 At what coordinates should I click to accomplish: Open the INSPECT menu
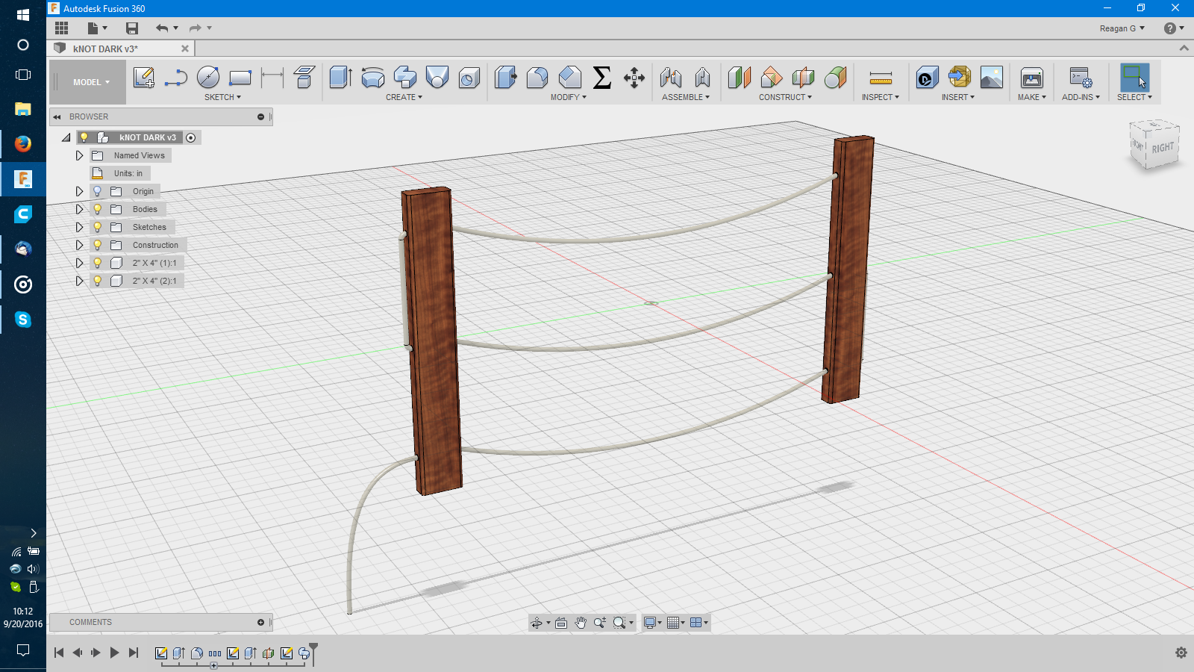click(x=881, y=97)
